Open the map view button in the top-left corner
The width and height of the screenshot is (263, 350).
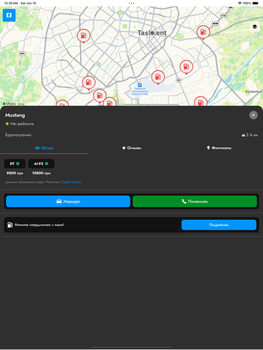(x=9, y=15)
